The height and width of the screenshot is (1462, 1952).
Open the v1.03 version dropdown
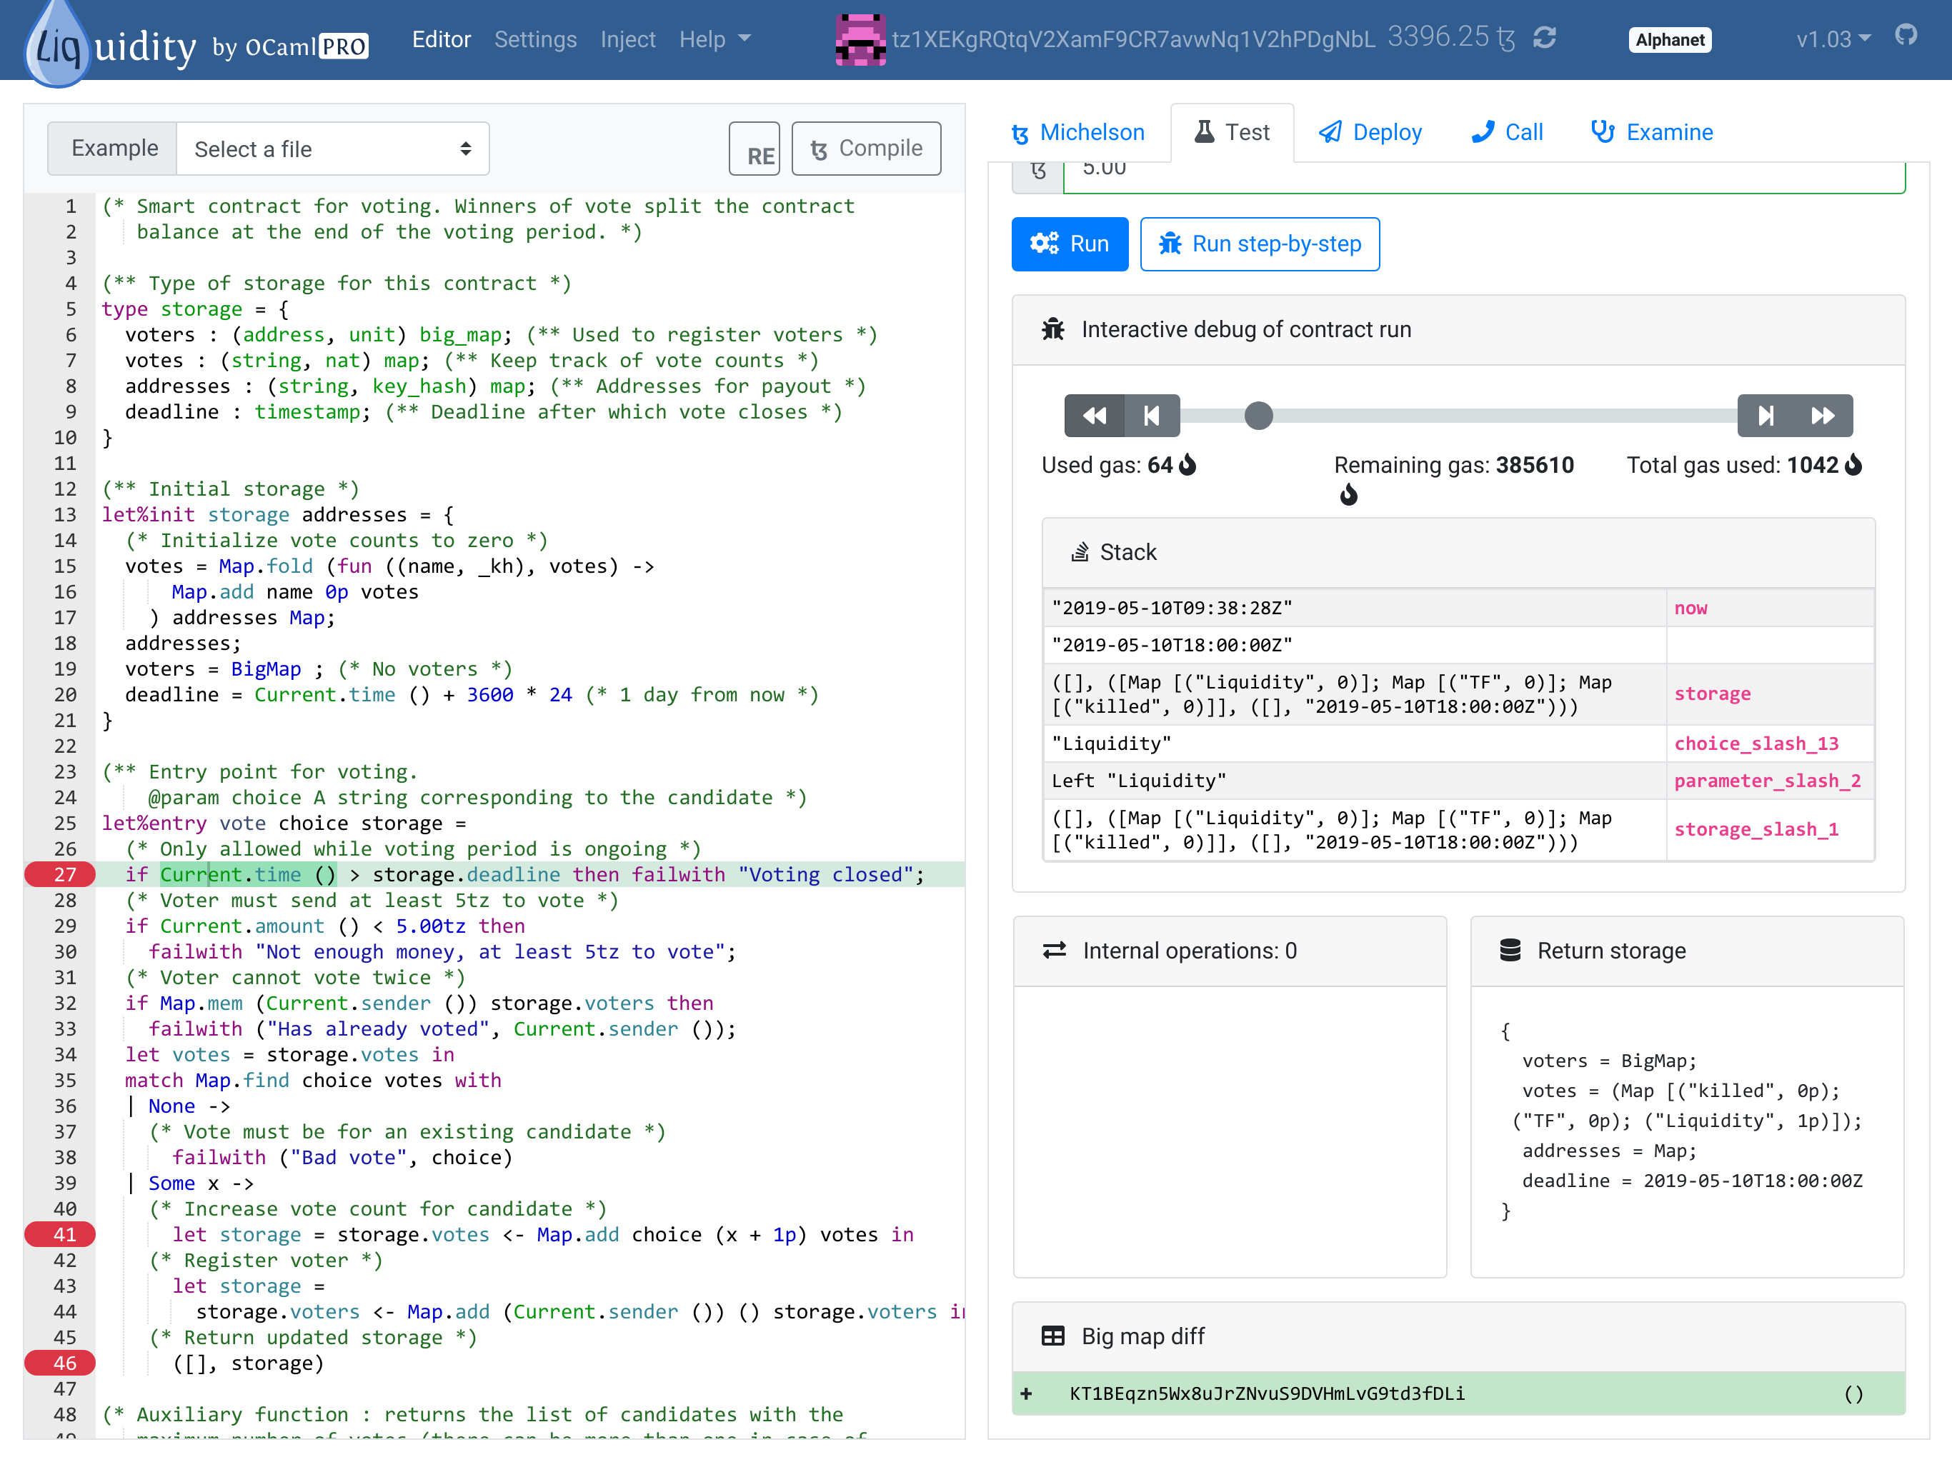(1833, 40)
